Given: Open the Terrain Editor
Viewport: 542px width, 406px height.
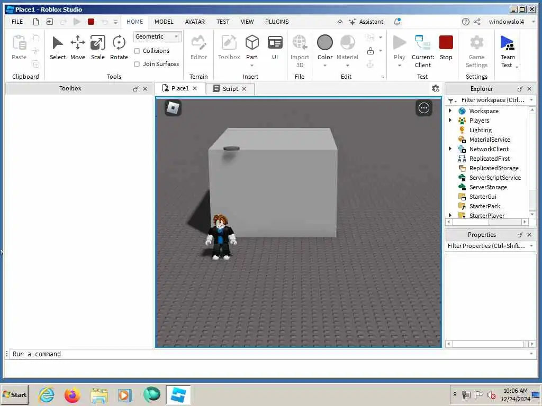Looking at the screenshot, I should click(x=199, y=48).
